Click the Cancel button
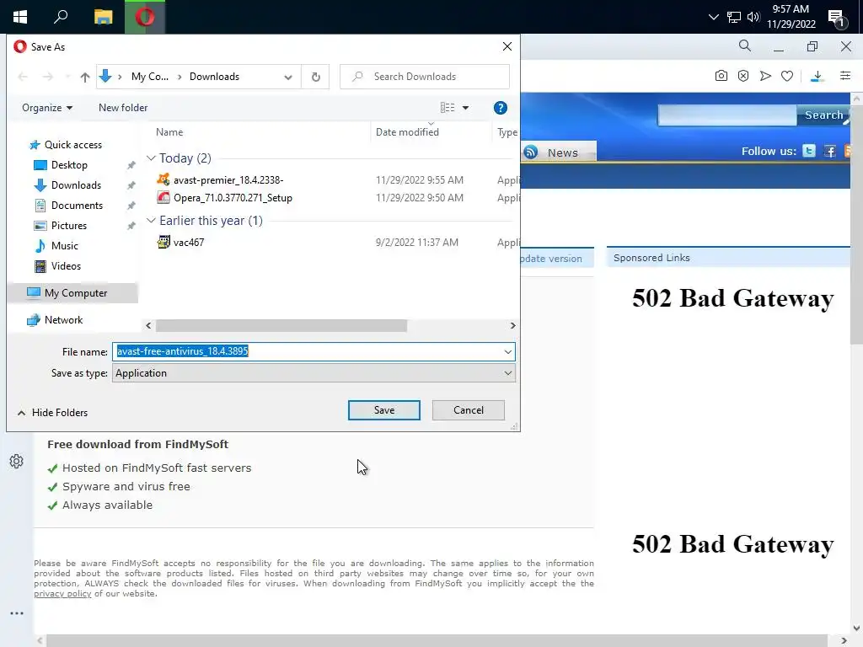 tap(469, 410)
